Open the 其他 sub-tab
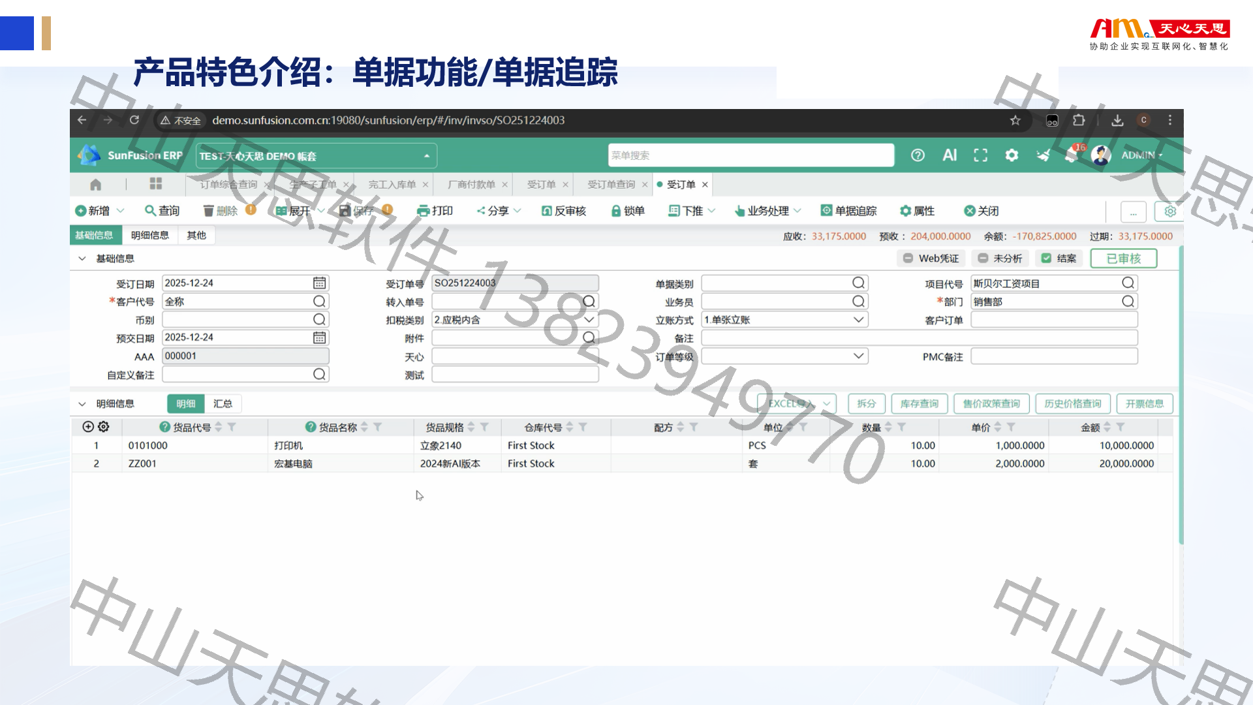Viewport: 1253px width, 705px height. pos(196,236)
